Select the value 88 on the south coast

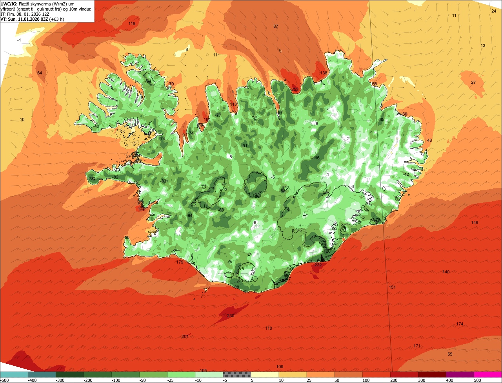pos(236,287)
